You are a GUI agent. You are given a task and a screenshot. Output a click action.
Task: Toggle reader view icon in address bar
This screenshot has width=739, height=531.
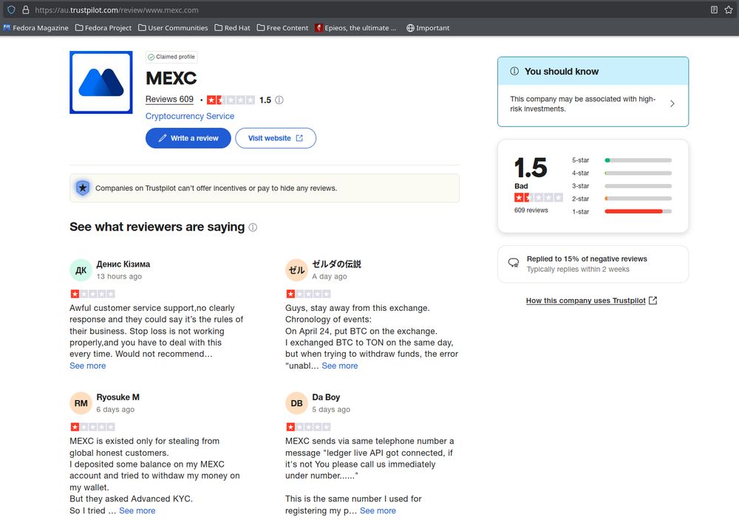714,10
